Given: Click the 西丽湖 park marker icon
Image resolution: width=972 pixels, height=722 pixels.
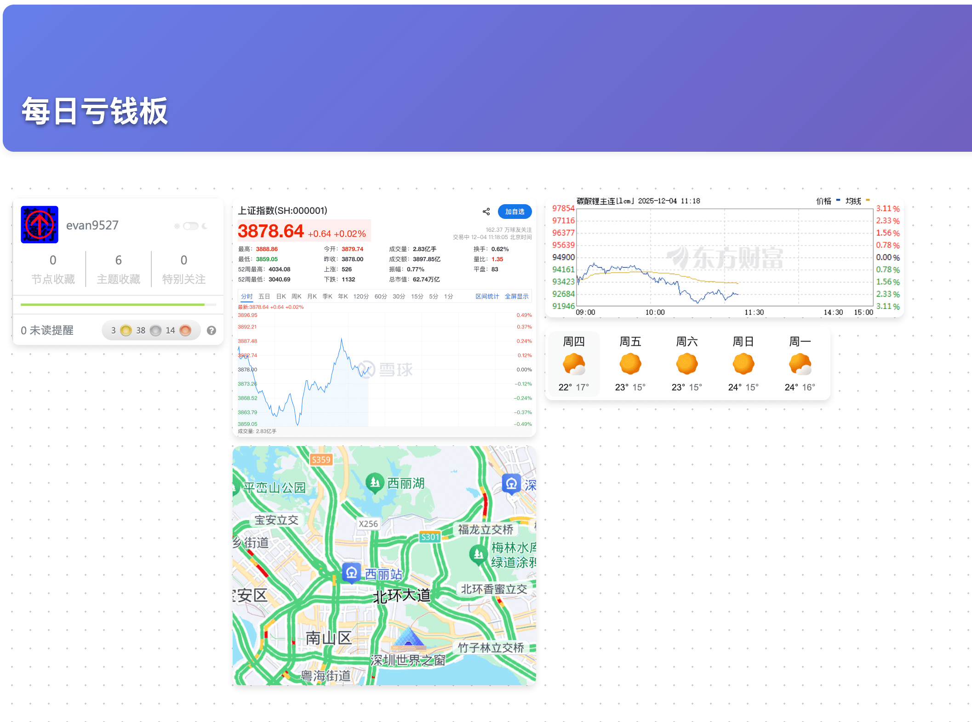Looking at the screenshot, I should click(375, 482).
